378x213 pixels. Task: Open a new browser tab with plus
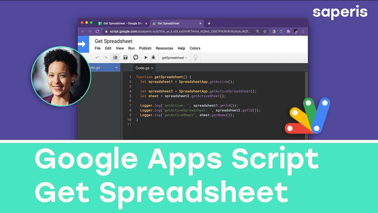(x=209, y=23)
